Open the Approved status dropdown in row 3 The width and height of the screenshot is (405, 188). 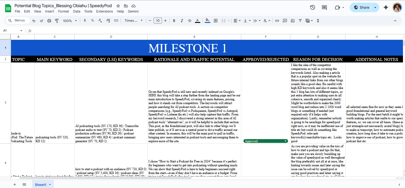click(286, 141)
